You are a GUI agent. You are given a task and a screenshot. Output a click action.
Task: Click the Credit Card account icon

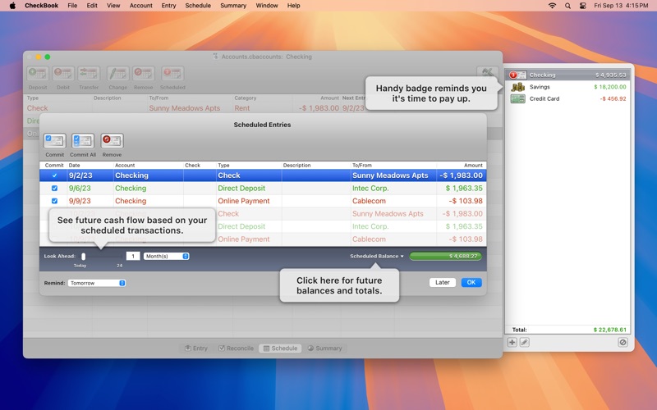[x=518, y=98]
